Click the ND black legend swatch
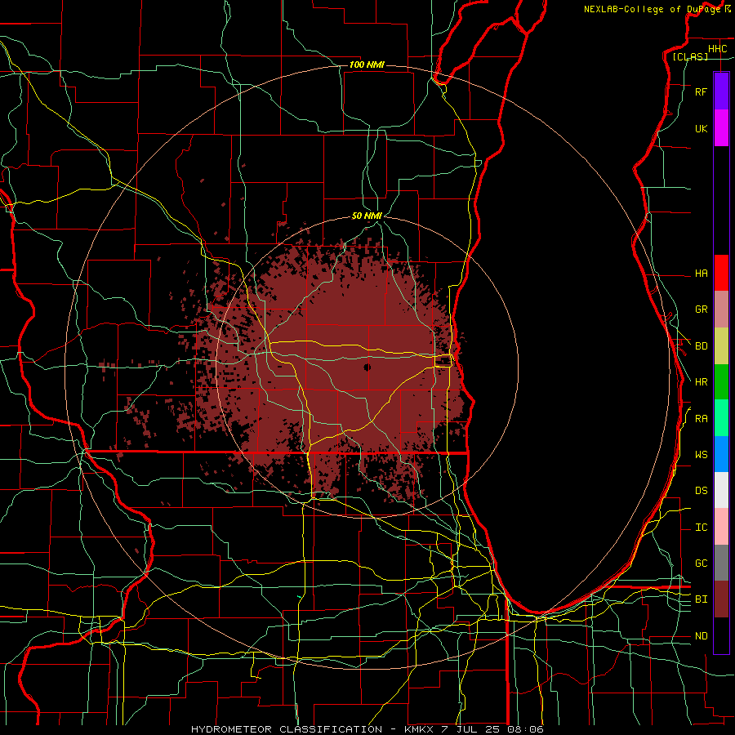The width and height of the screenshot is (735, 735). coord(721,635)
